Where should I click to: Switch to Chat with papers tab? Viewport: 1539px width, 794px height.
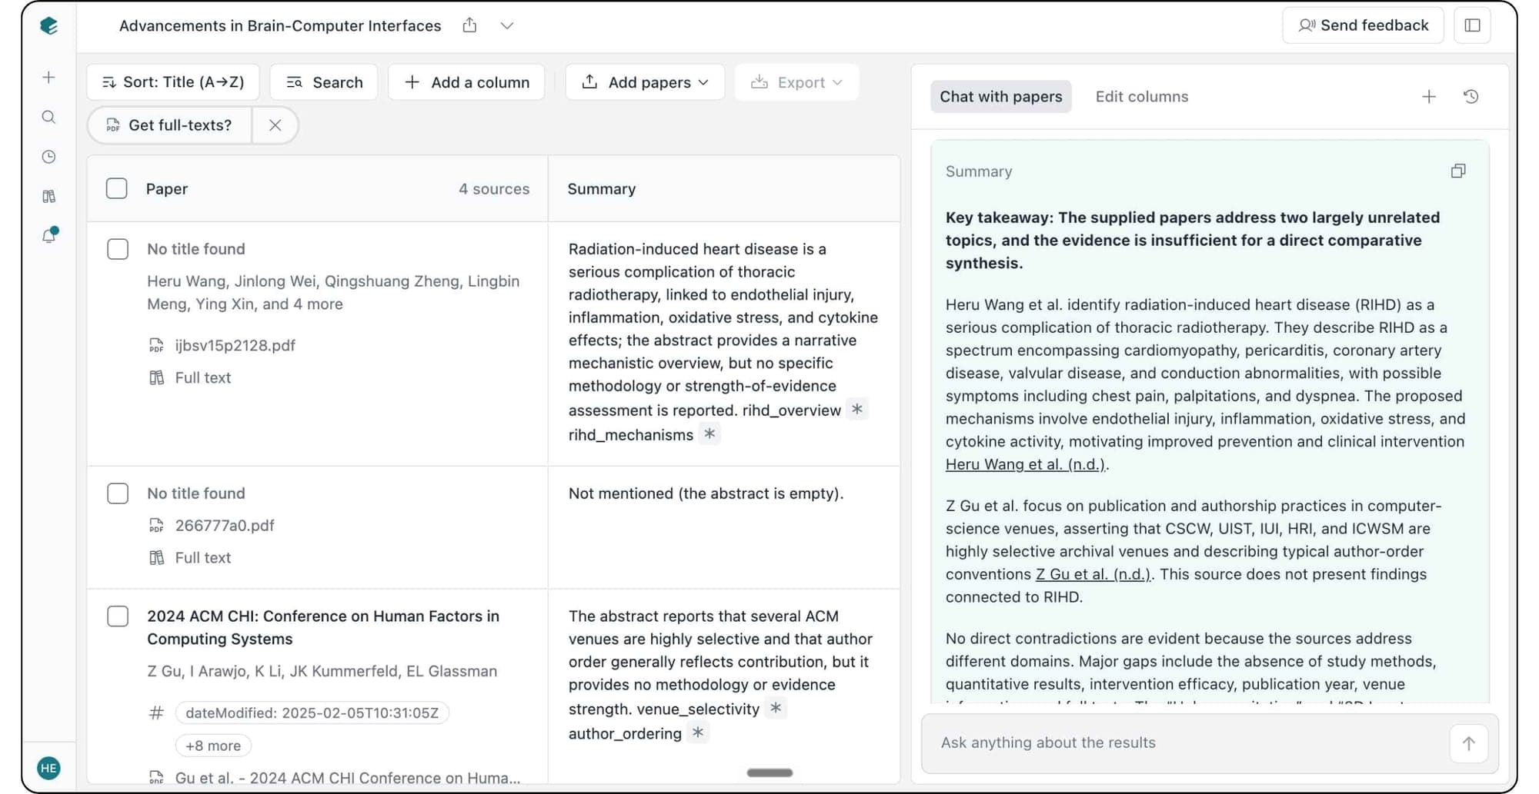1000,97
